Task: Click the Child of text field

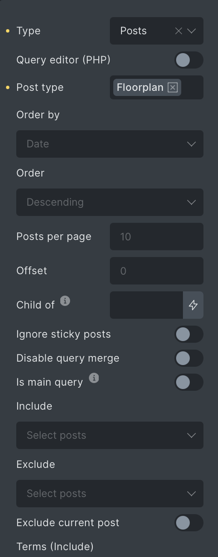Action: 146,305
